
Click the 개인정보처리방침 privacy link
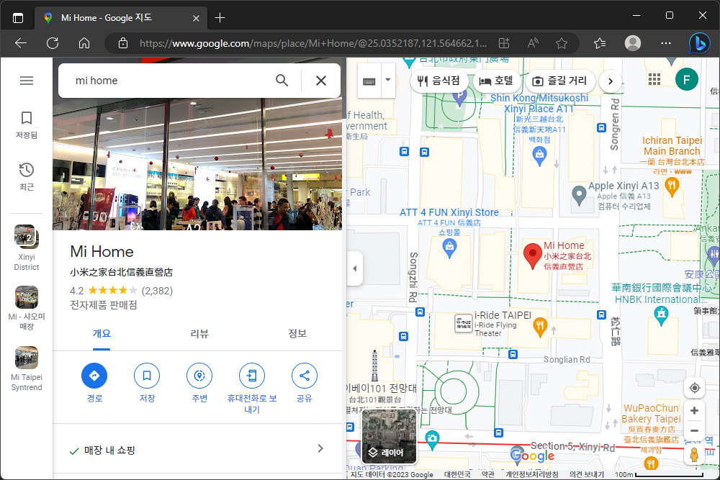tap(532, 474)
